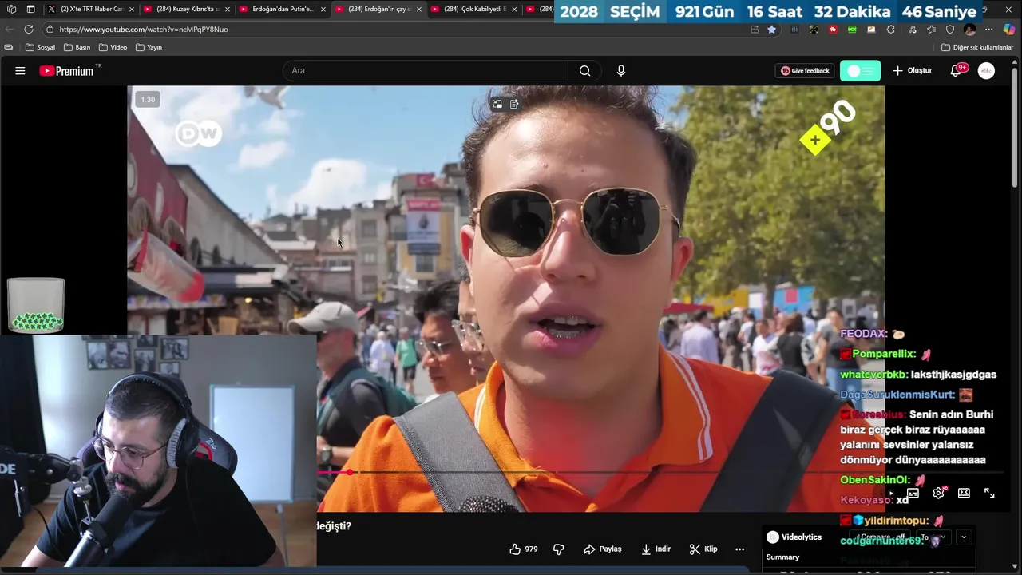Enter fullscreen in the video player
Screen dimensions: 1022x575
point(989,493)
